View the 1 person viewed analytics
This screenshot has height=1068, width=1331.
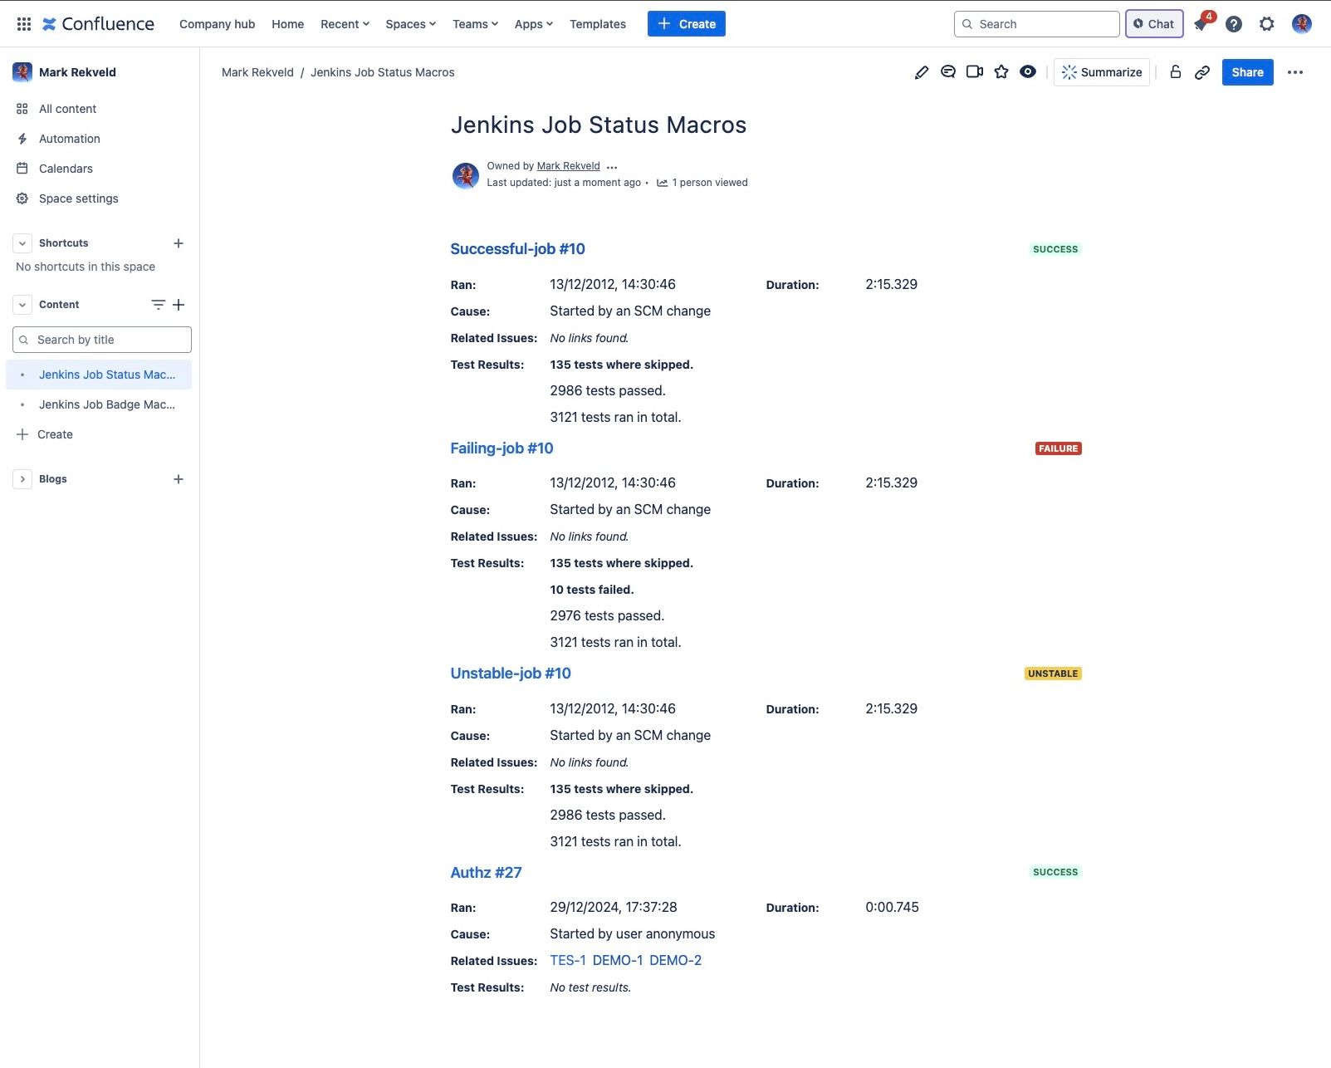pos(702,183)
